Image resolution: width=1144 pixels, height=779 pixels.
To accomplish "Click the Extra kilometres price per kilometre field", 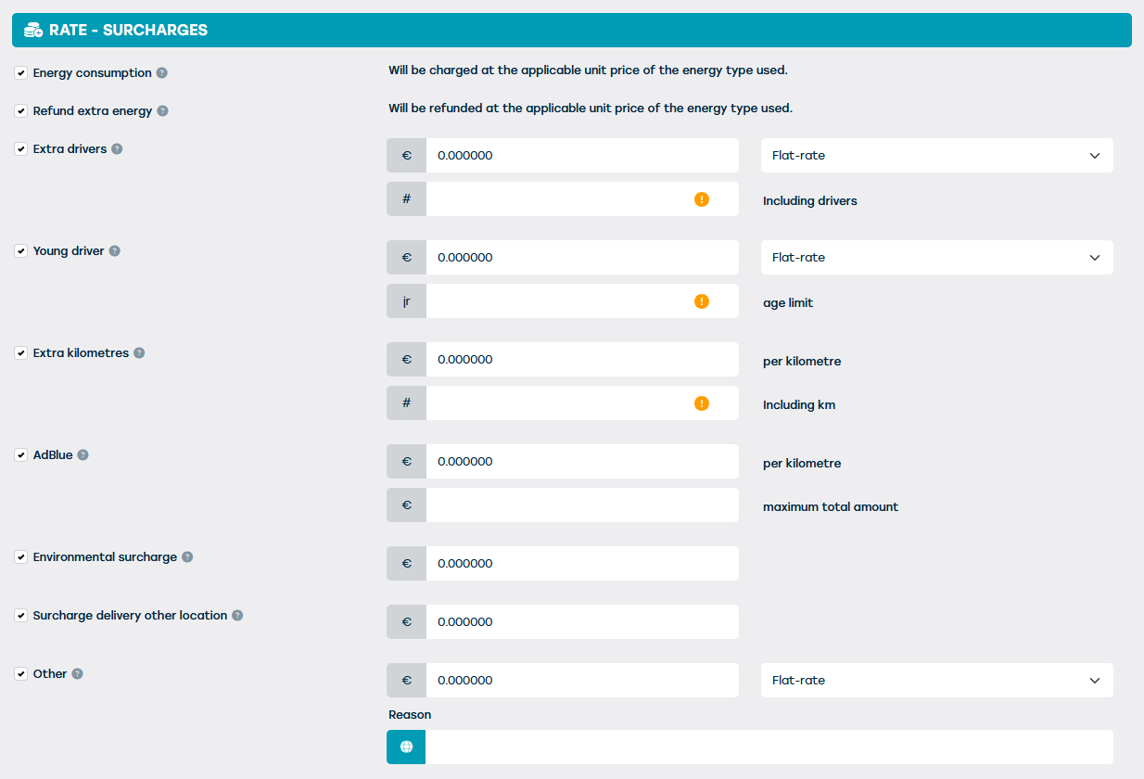I will tap(581, 360).
